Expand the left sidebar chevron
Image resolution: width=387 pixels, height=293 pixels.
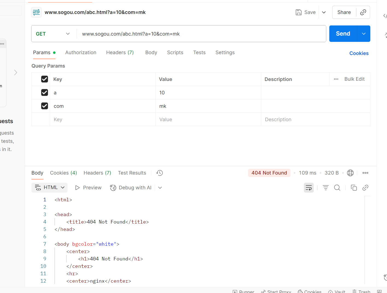16,72
